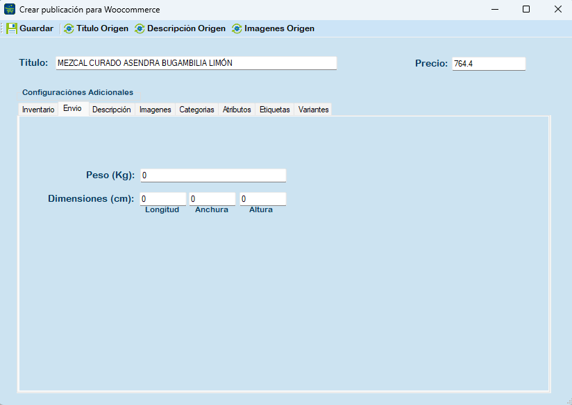The image size is (572, 405).
Task: Click into the Titulo text field
Action: tap(196, 63)
